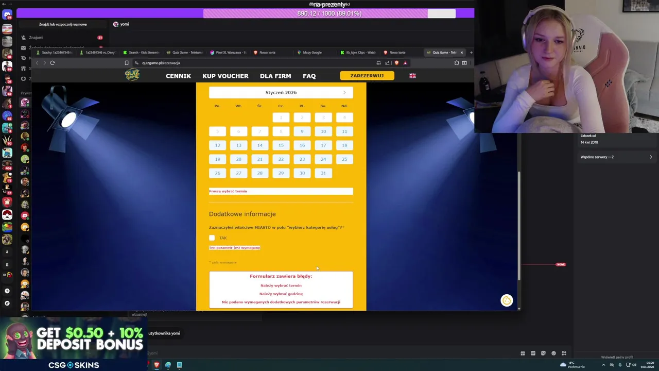659x371 pixels.
Task: Open a new browser tab with plus
Action: click(471, 53)
